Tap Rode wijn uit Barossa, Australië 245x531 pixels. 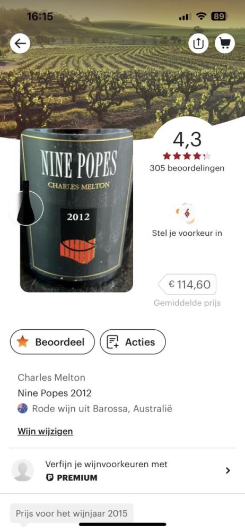[102, 409]
